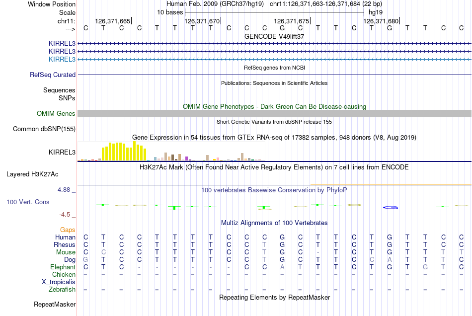Screen dimensions: 472x316
Task: Select the Rhesus alignment row label
Action: [65, 244]
